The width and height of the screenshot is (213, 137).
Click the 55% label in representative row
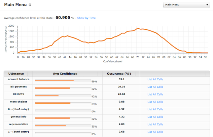(94, 127)
